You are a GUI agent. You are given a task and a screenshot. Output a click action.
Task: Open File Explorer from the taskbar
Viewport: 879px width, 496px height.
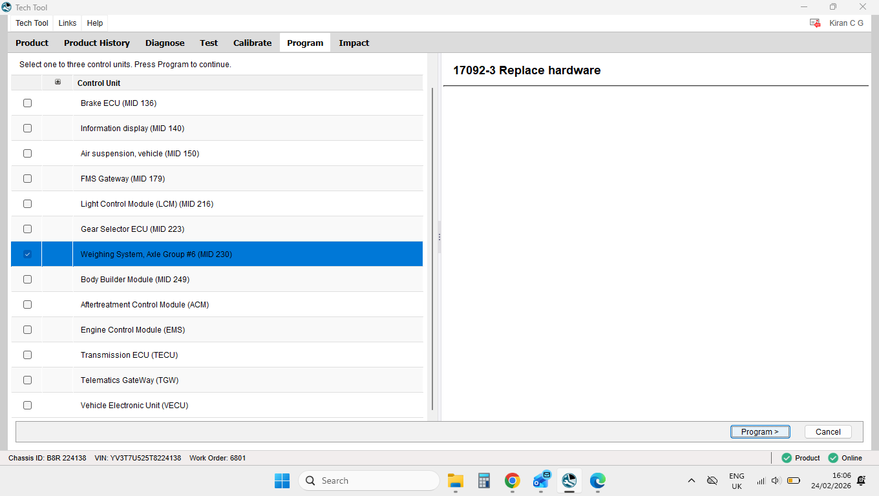(456, 480)
